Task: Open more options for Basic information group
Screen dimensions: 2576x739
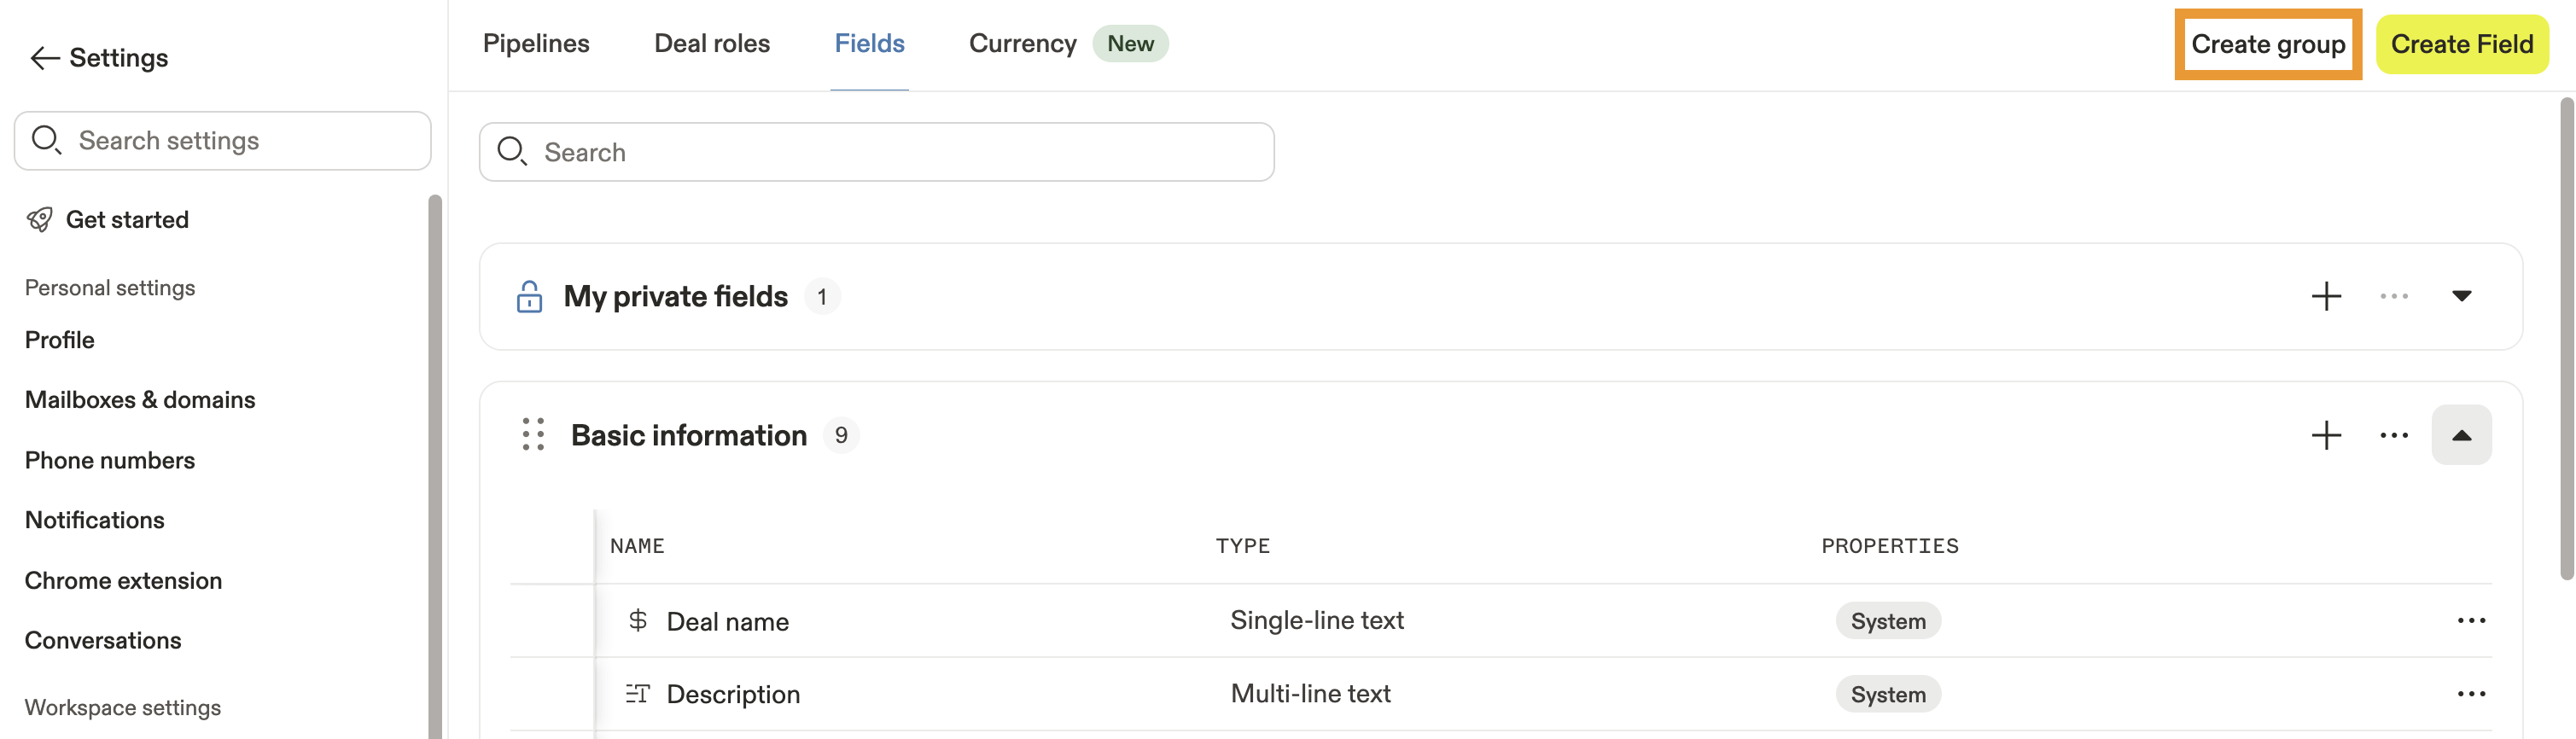Action: 2393,435
